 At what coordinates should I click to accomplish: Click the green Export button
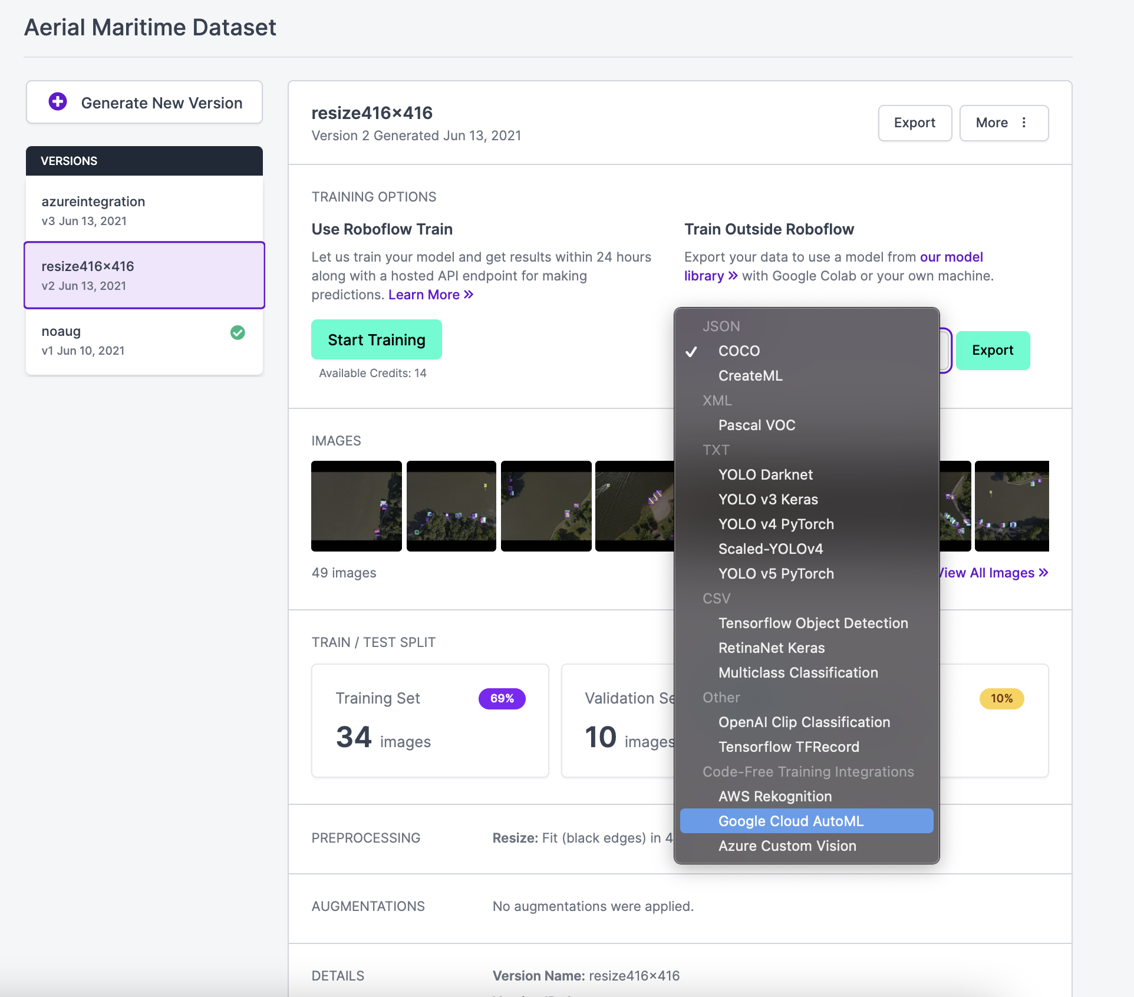pyautogui.click(x=992, y=350)
